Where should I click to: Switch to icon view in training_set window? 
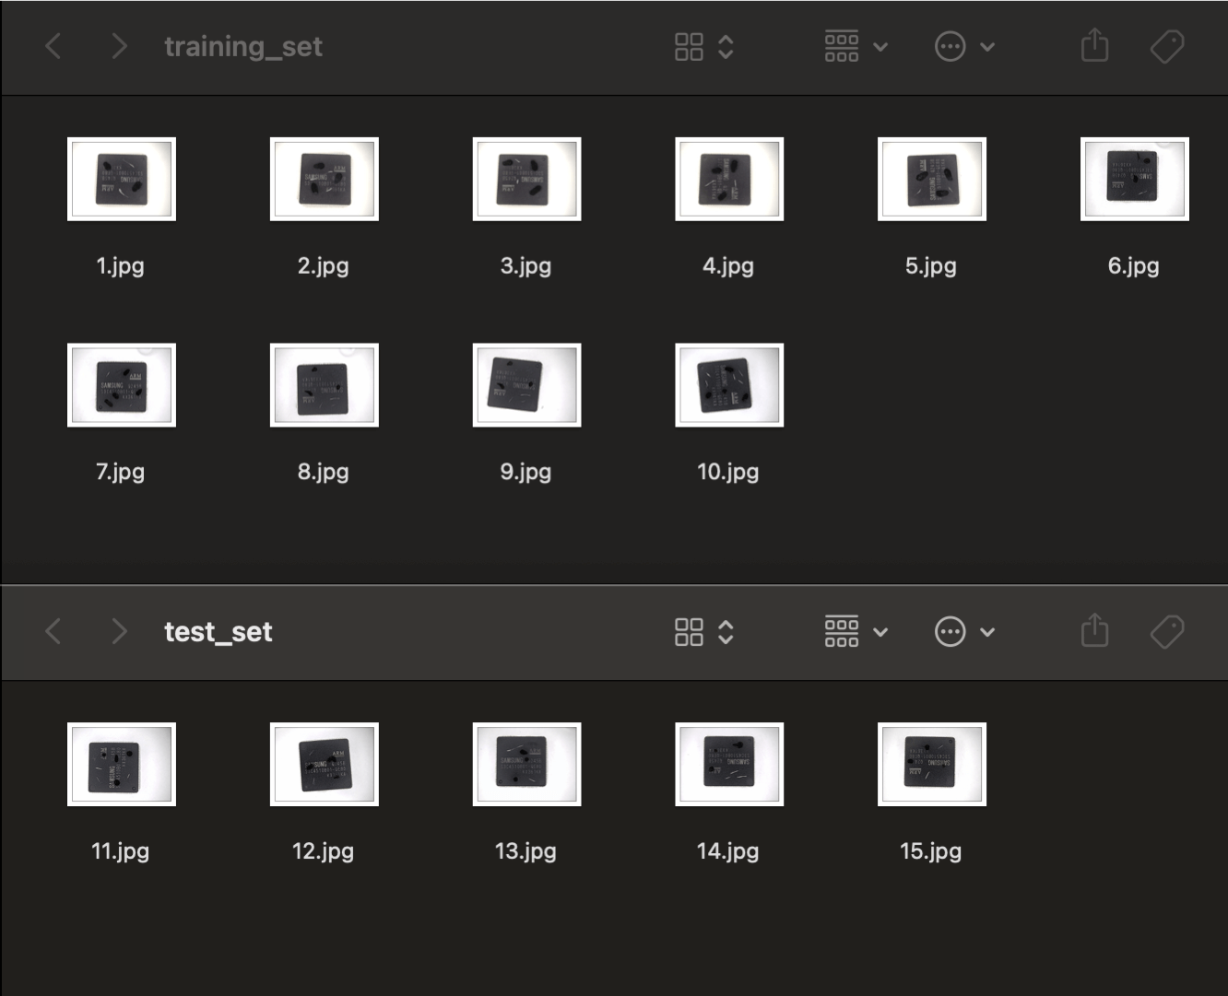point(689,46)
